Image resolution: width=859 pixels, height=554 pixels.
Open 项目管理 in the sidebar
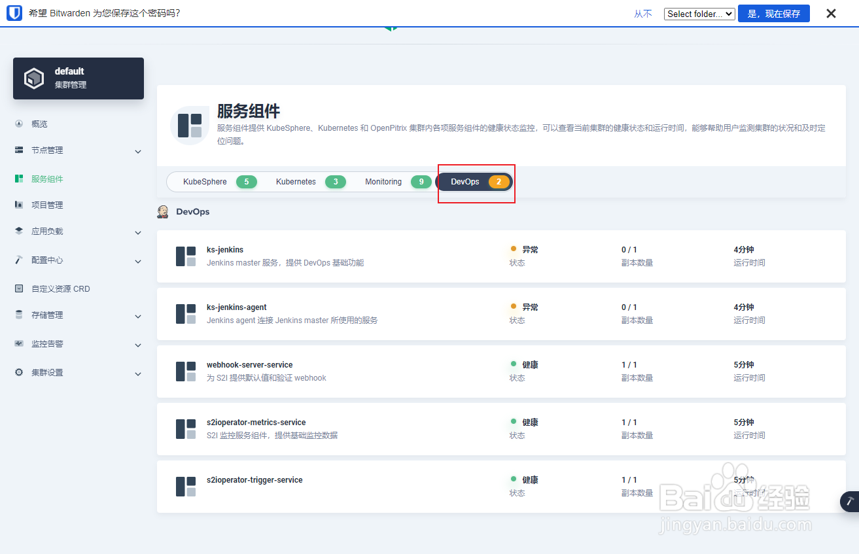tap(47, 205)
